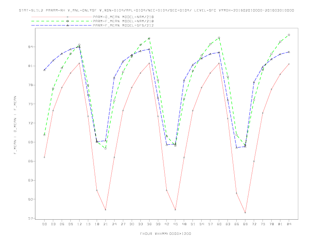Click the x-axis forecast hour label 09

click(70, 224)
